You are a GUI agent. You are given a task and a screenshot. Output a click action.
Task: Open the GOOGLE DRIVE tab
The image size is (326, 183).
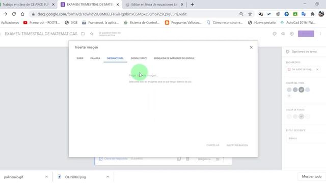139,58
